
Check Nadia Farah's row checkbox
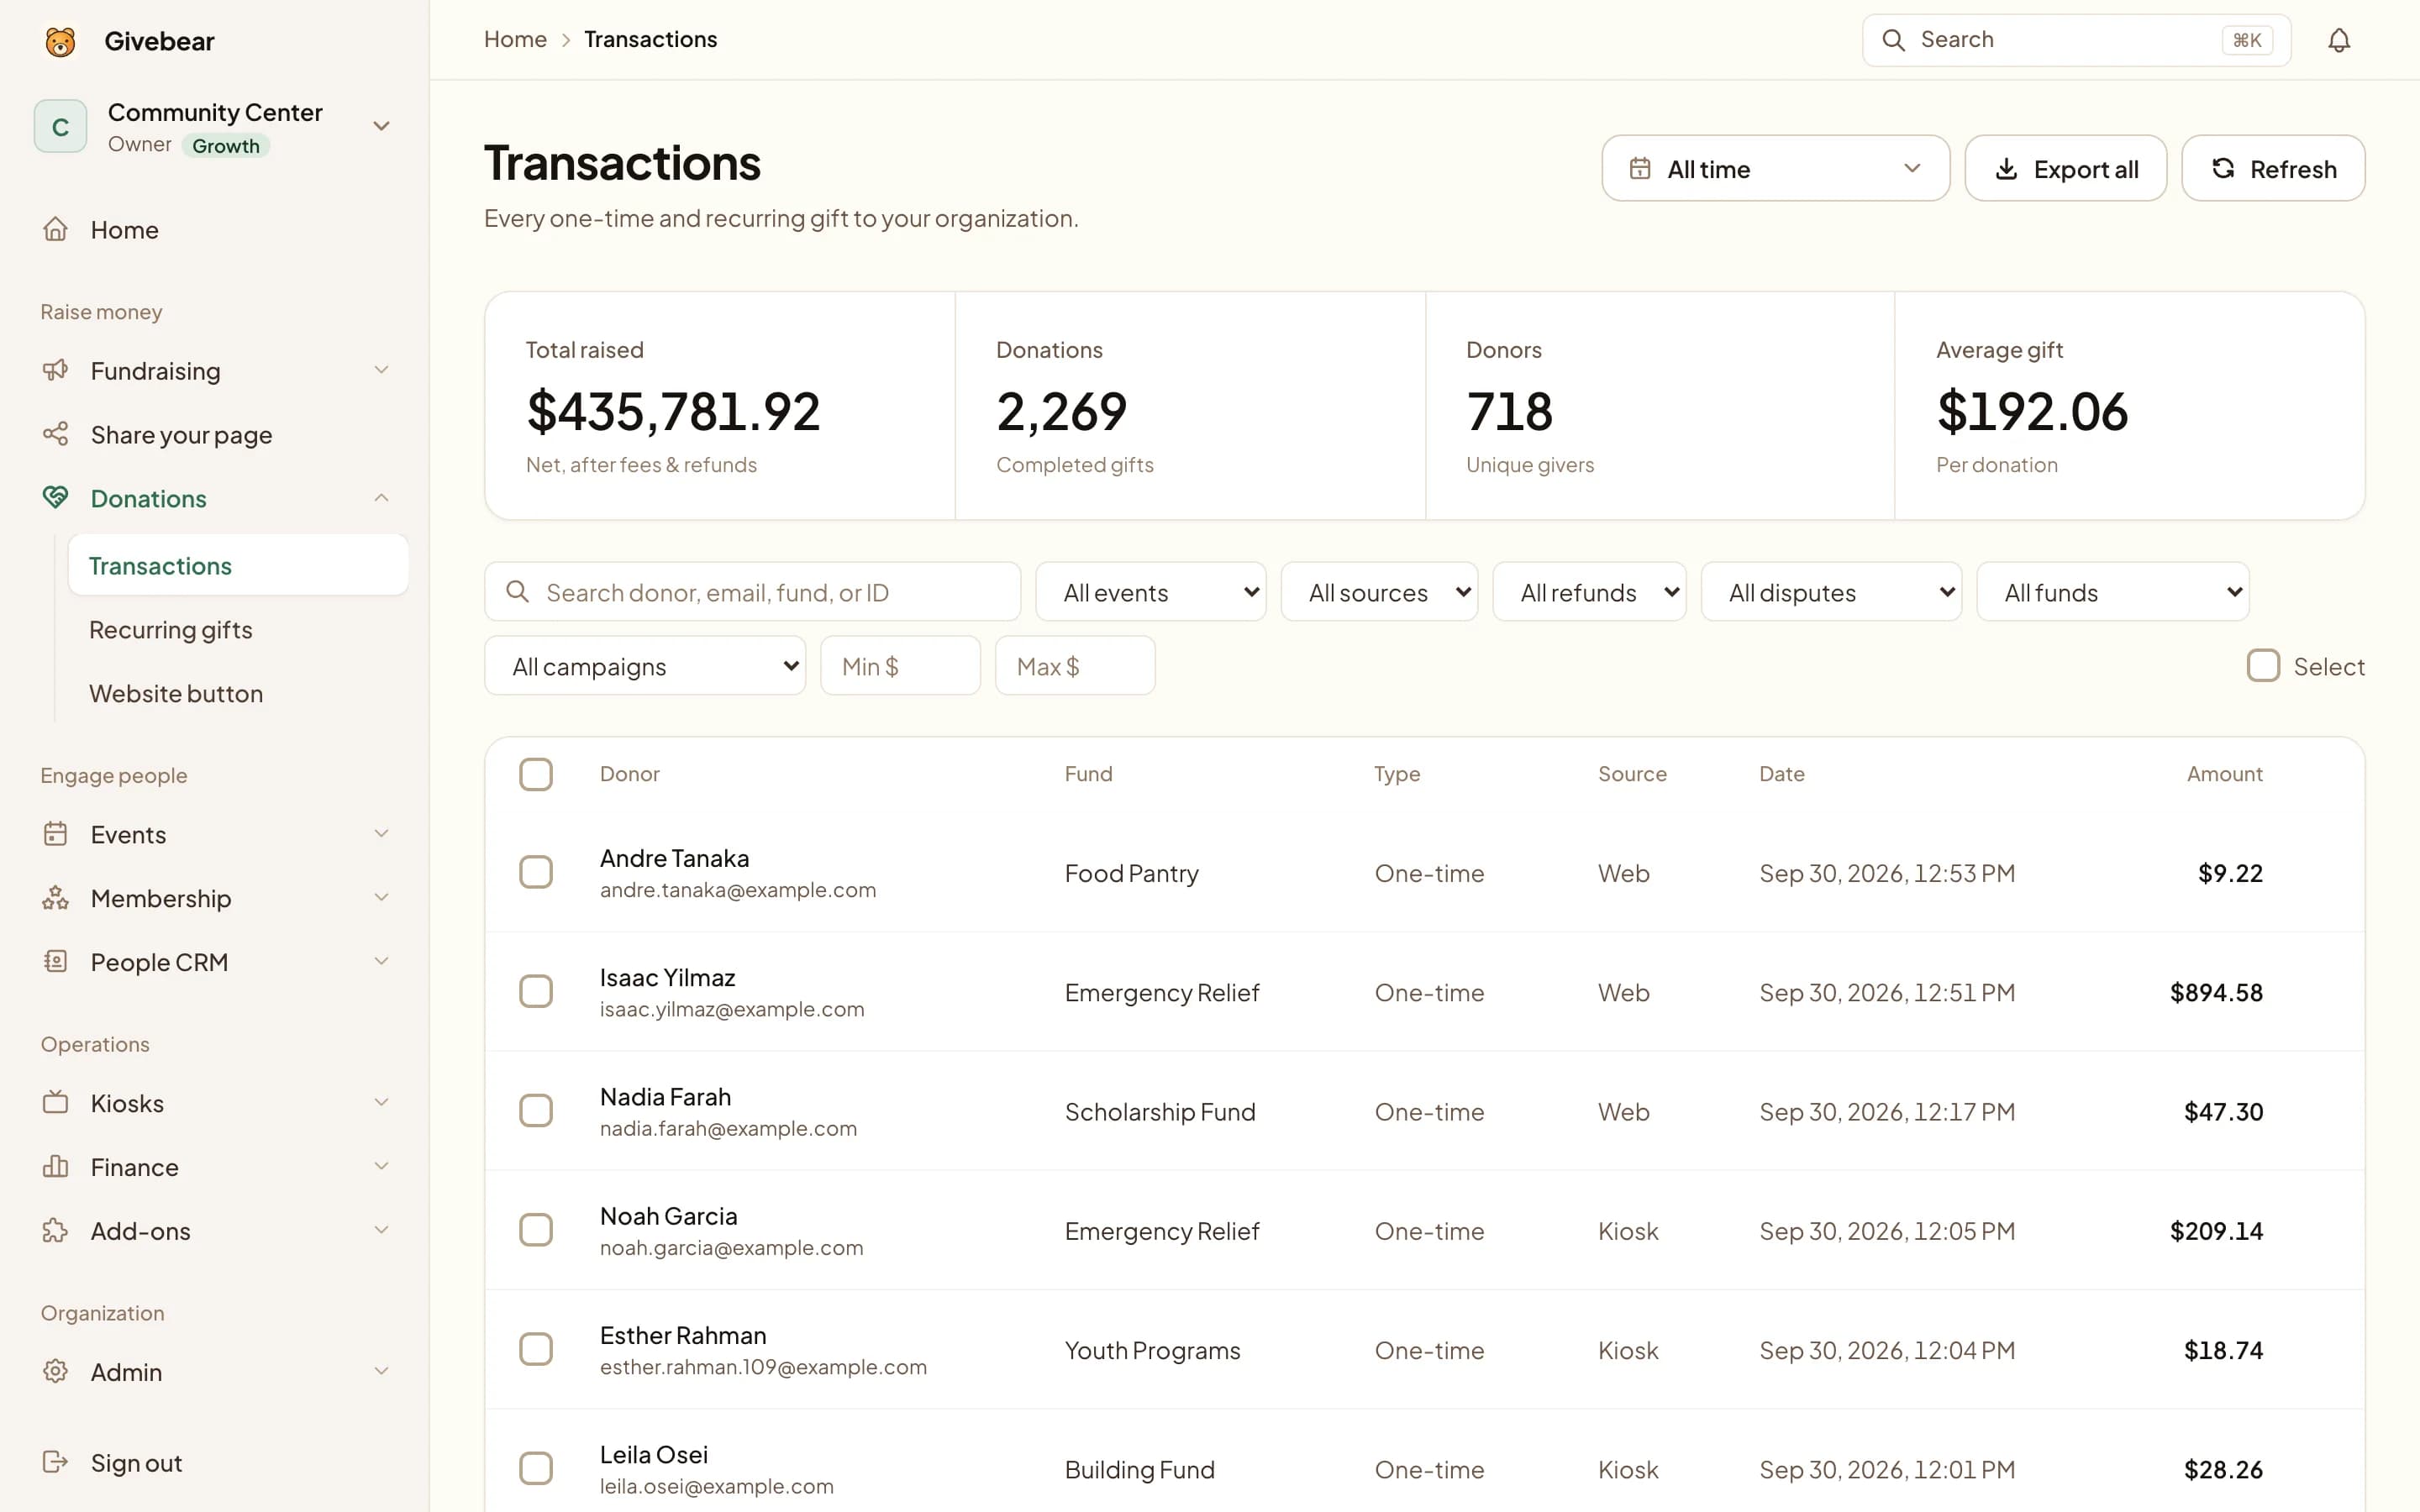[x=536, y=1110]
